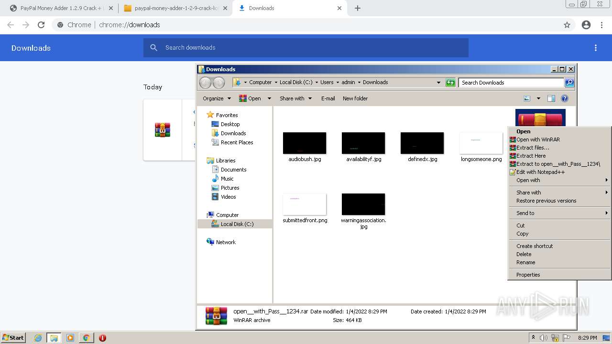Choose Extract to open__with_Pass__1234\
Viewport: 612px width, 344px height.
(559, 164)
